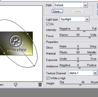This screenshot has width=98, height=97.
Task: Click the Gloss slider handle
Action: [78, 49]
